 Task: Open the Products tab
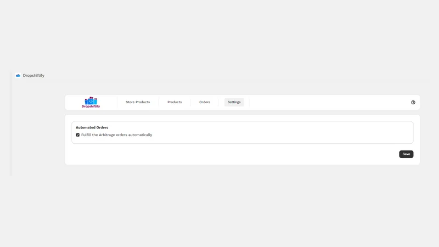(175, 102)
